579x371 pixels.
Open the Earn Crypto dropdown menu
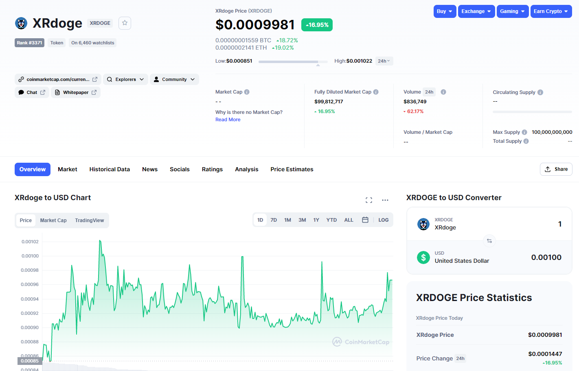click(551, 11)
